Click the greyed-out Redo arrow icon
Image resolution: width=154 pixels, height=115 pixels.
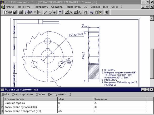(x=35, y=12)
